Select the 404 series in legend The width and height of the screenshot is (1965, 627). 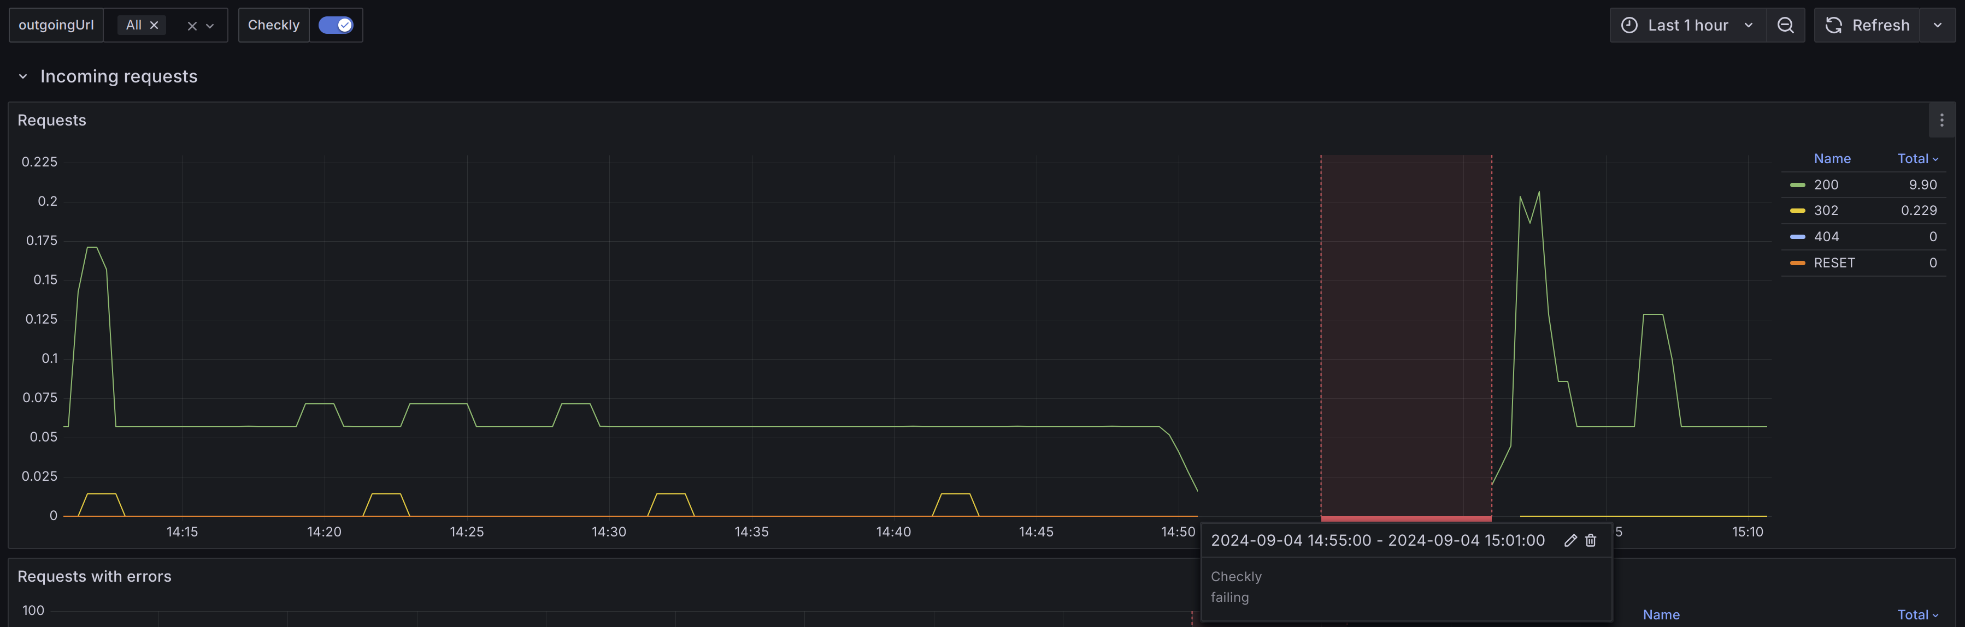(x=1826, y=237)
